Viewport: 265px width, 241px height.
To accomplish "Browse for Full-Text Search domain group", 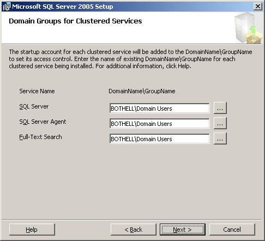I will click(x=220, y=138).
